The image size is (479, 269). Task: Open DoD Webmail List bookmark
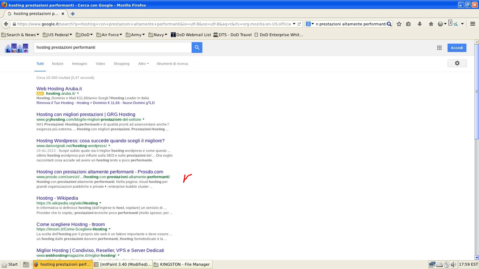[x=191, y=35]
